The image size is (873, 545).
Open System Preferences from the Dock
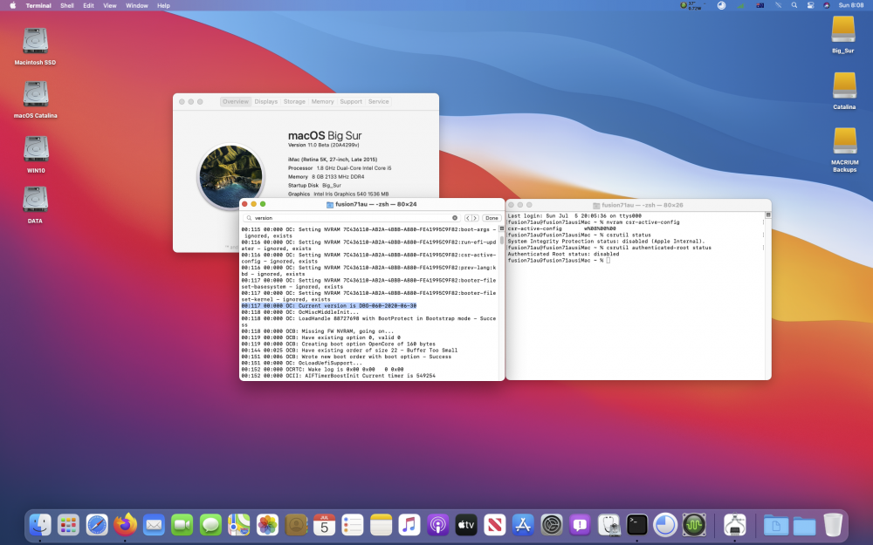click(552, 524)
